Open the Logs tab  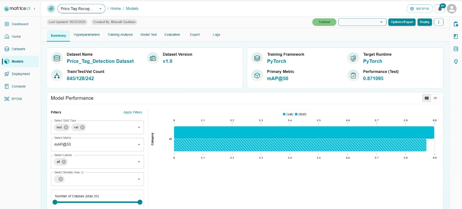coord(217,35)
